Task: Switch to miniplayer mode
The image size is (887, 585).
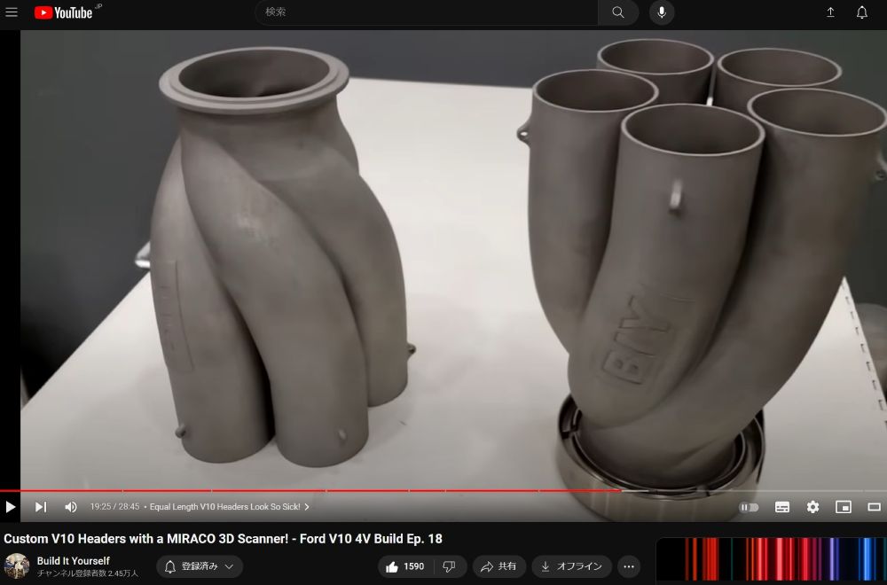Action: [x=844, y=507]
